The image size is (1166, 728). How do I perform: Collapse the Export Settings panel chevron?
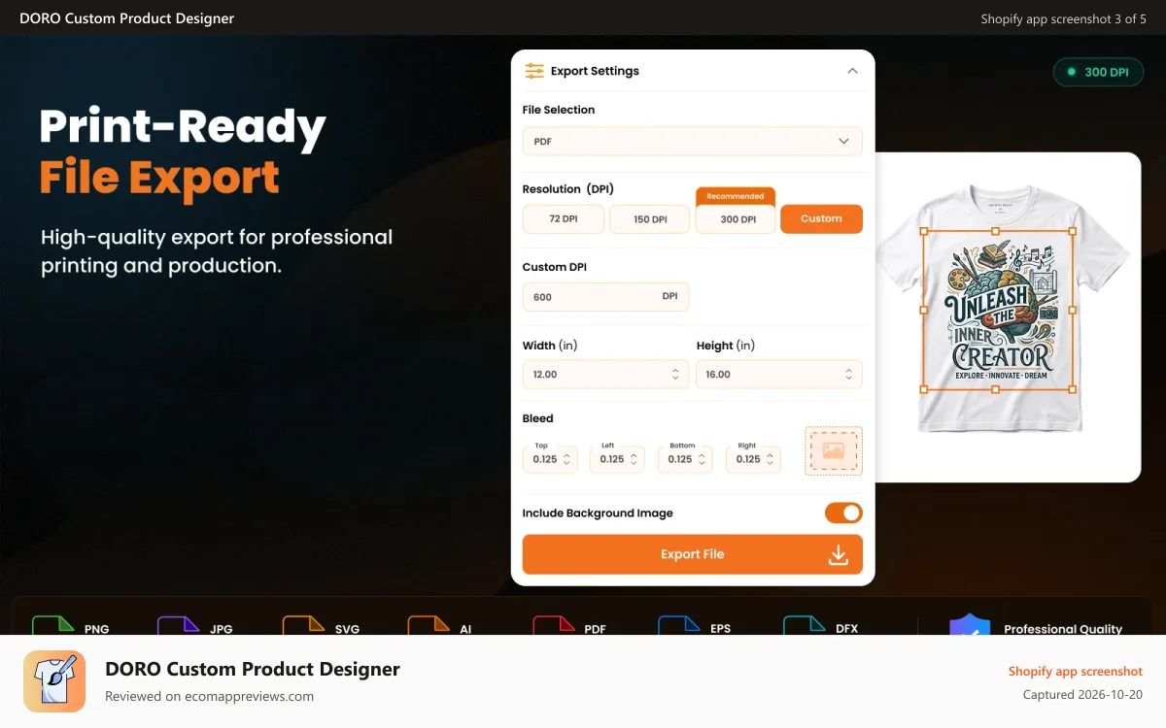tap(852, 71)
